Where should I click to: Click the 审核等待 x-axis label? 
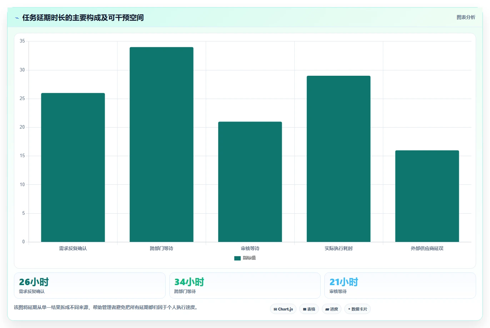point(250,248)
